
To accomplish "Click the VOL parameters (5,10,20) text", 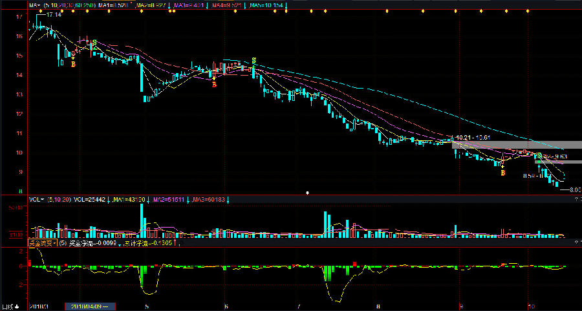I will (58, 200).
